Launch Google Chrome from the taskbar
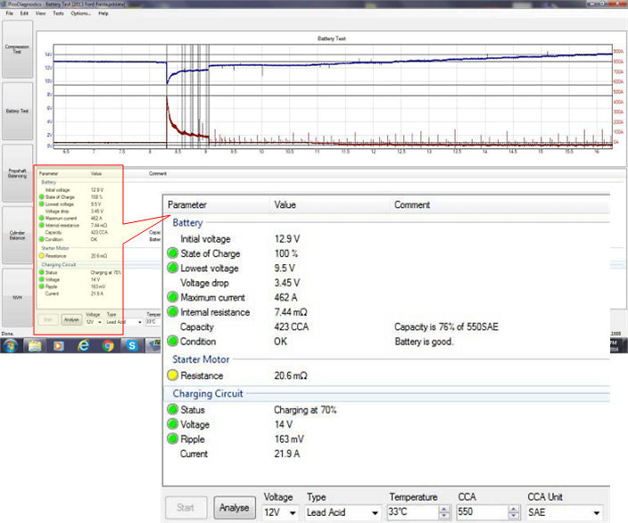Viewport: 628px width, 523px height. [x=108, y=345]
